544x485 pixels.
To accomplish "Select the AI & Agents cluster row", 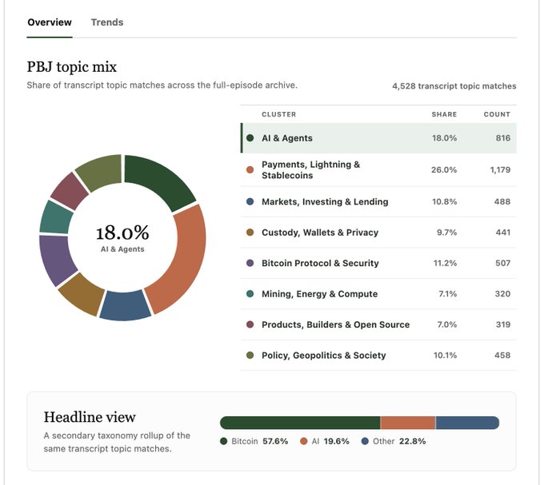I will pos(378,138).
